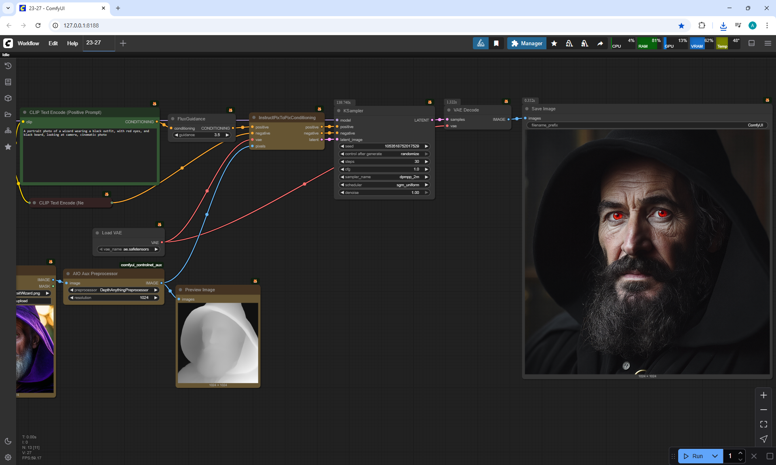
Task: Click the Manager button
Action: click(x=527, y=43)
